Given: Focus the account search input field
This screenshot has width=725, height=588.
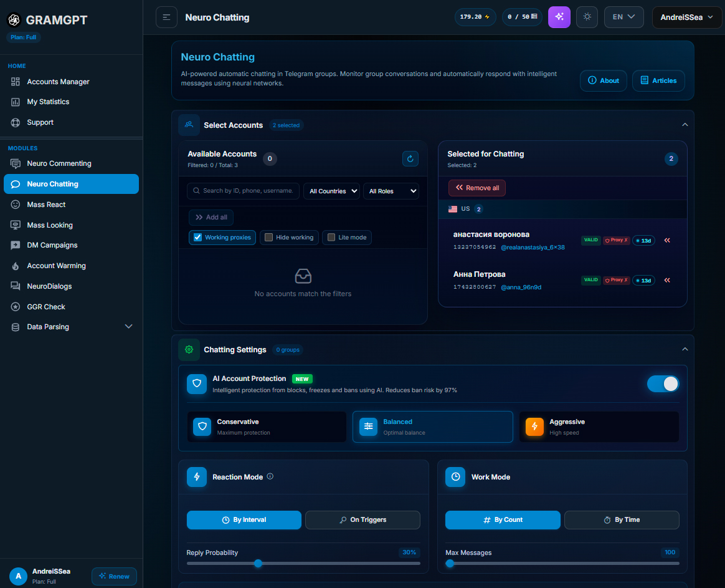Looking at the screenshot, I should tap(243, 191).
